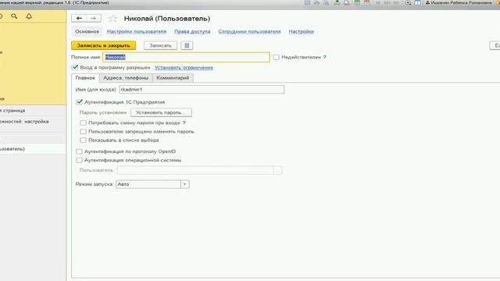
Task: Click Николай (Пользователь) form title
Action: [x=167, y=19]
